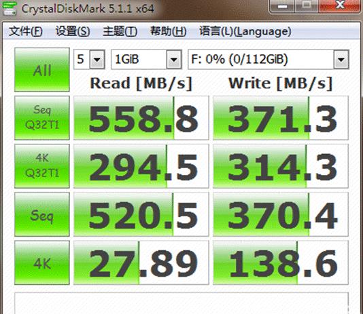Click the empty comment field at bottom
The height and width of the screenshot is (314, 363).
click(181, 303)
